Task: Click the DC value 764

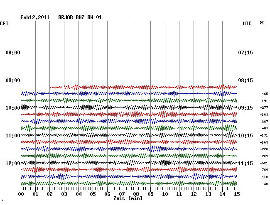Action: pyautogui.click(x=265, y=170)
